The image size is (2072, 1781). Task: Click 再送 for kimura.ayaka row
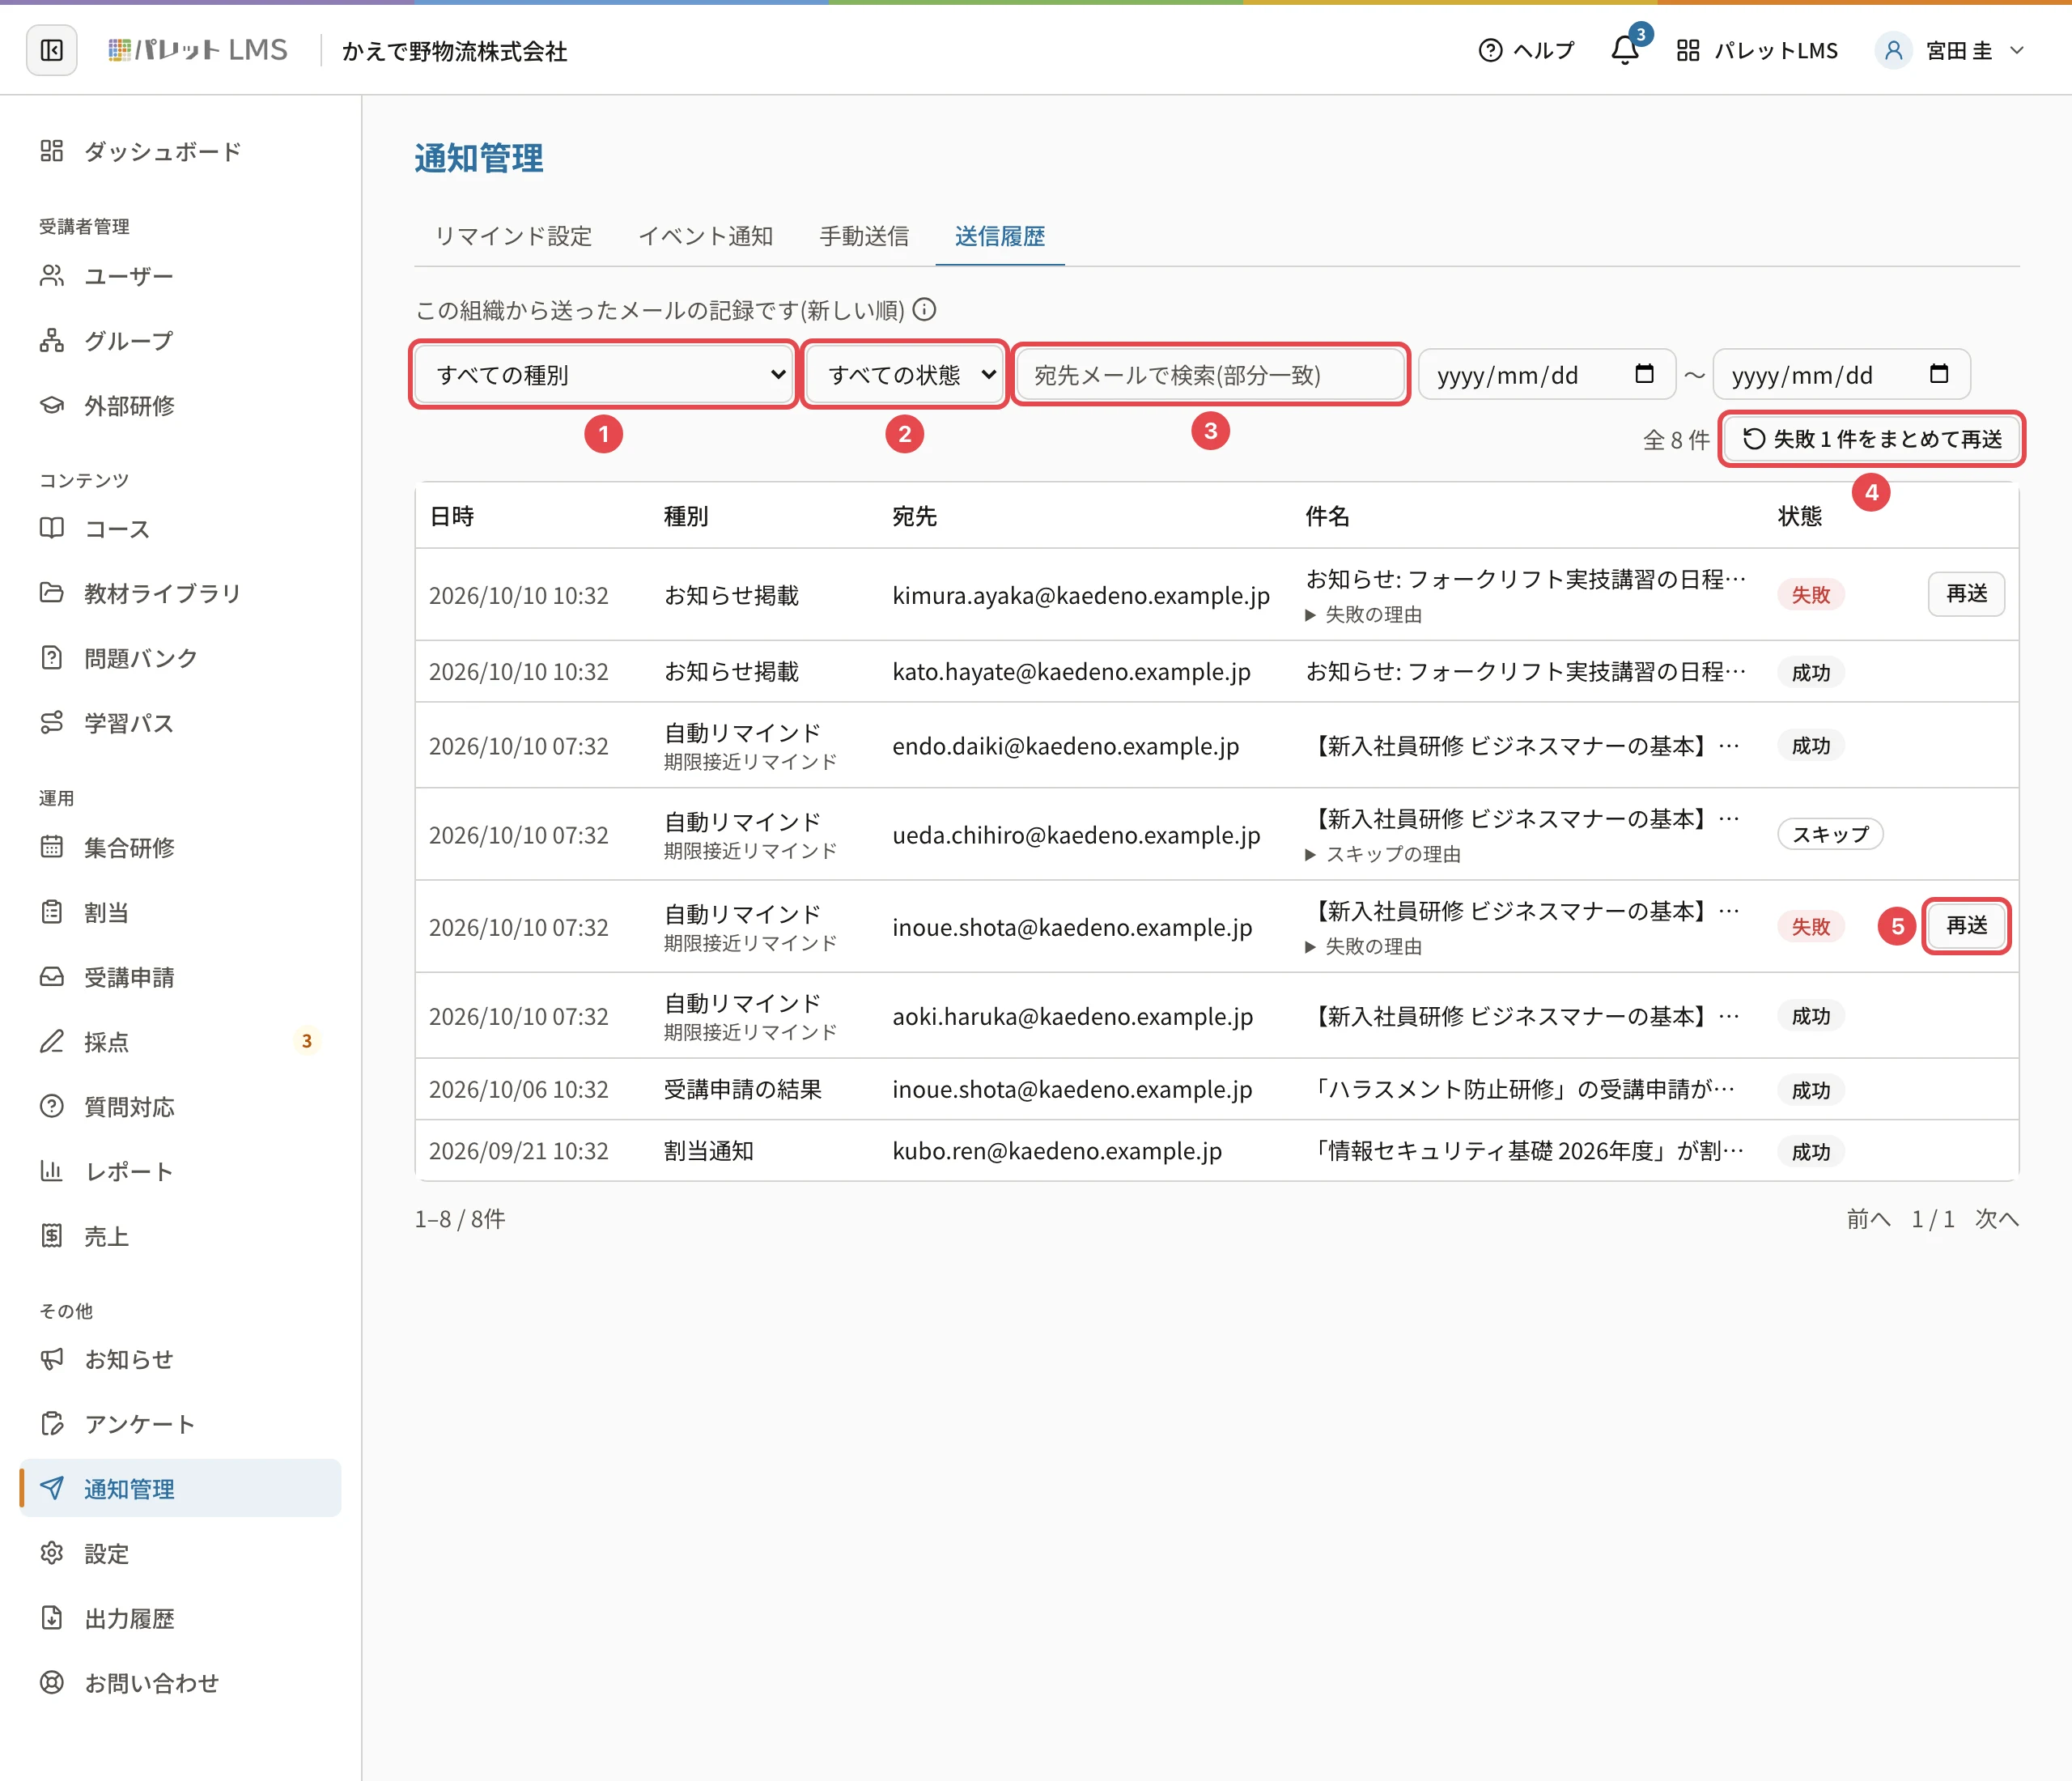(x=1966, y=594)
